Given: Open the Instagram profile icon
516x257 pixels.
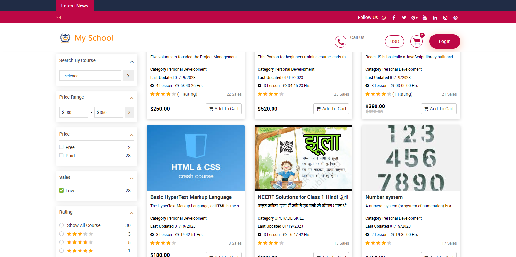Looking at the screenshot, I should pyautogui.click(x=445, y=18).
